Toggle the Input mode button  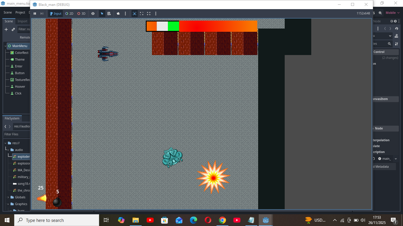click(x=55, y=14)
